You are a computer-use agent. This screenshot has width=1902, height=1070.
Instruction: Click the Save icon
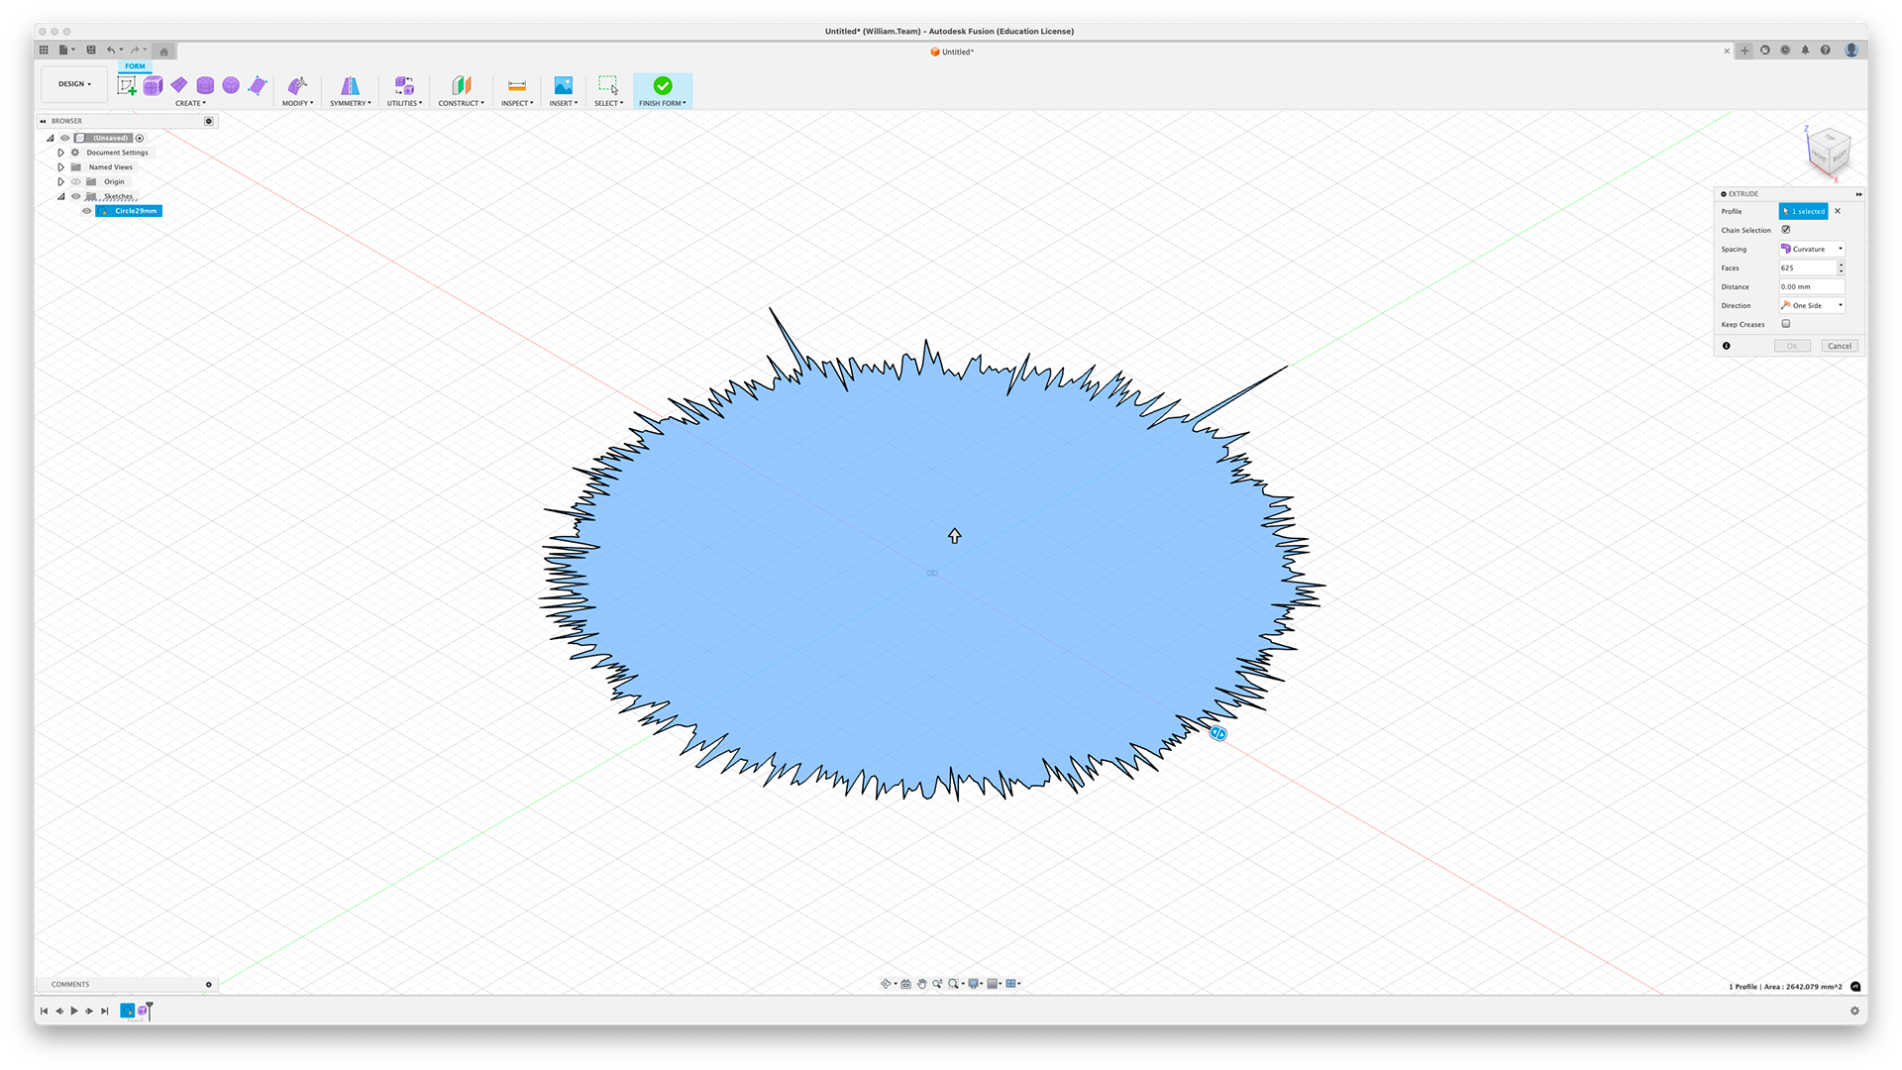point(91,51)
